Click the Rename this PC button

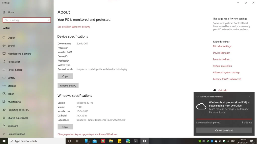68,85
